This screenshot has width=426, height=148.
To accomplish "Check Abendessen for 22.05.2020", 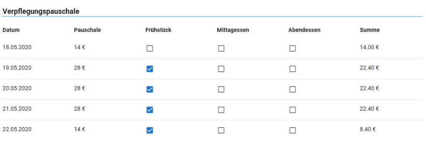I will point(293,130).
